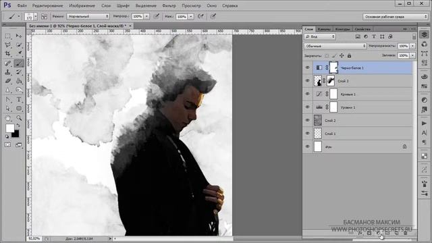Select the Rectangular Marquee tool

click(8, 36)
